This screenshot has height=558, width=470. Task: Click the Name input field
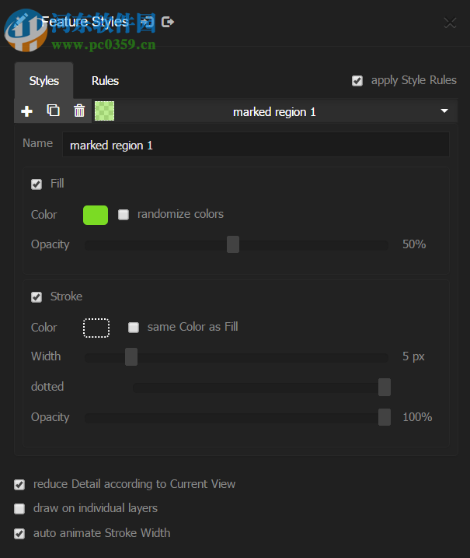pyautogui.click(x=256, y=145)
